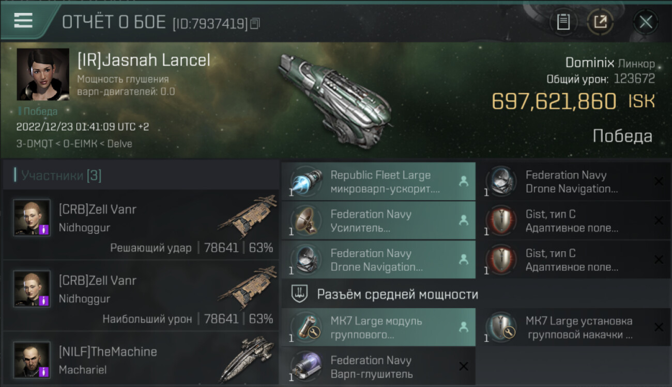This screenshot has width=672, height=387.
Task: Click the MK7 Large установка групповой накачки icon
Action: [501, 327]
